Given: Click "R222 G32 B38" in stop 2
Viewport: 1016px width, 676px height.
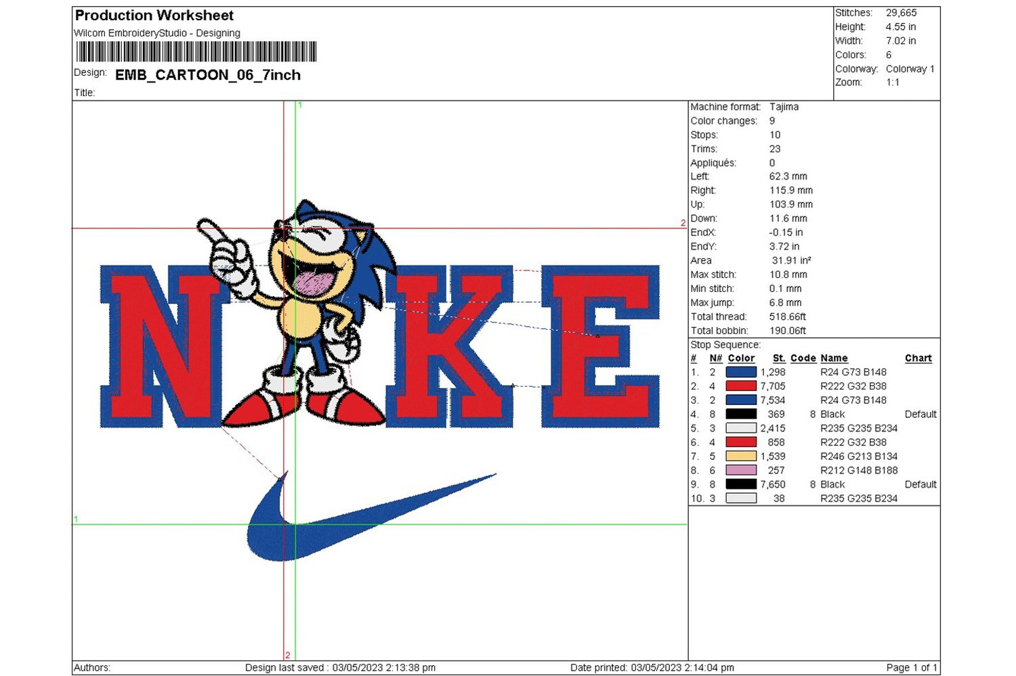Looking at the screenshot, I should coord(853,386).
